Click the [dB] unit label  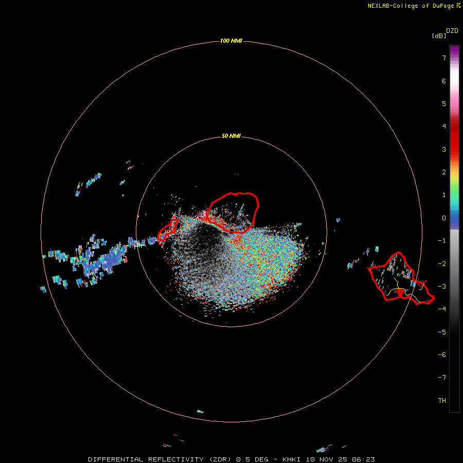(439, 36)
